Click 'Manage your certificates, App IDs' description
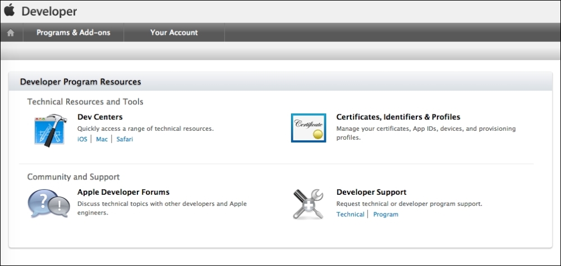 (426, 133)
